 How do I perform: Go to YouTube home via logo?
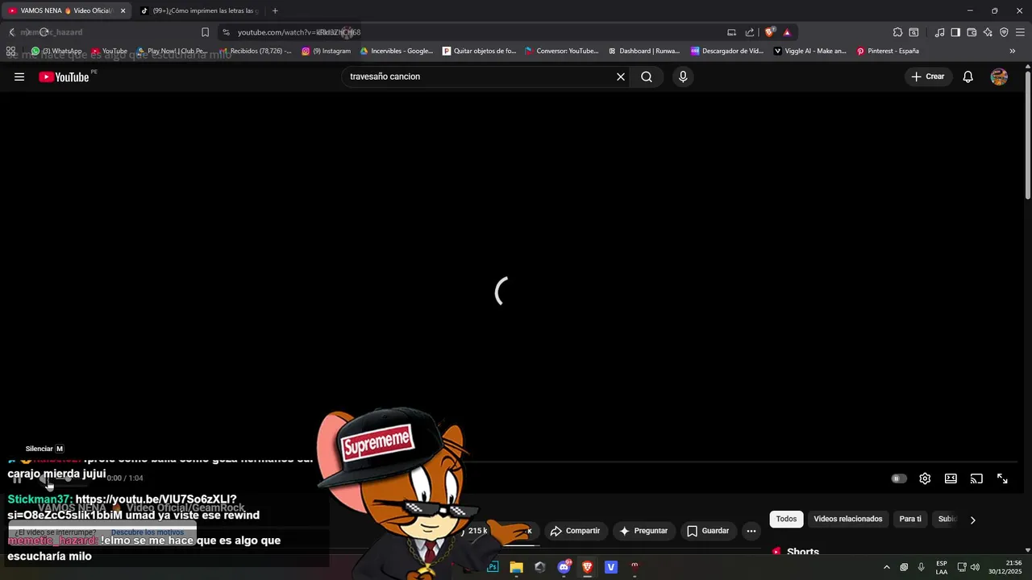(x=64, y=77)
